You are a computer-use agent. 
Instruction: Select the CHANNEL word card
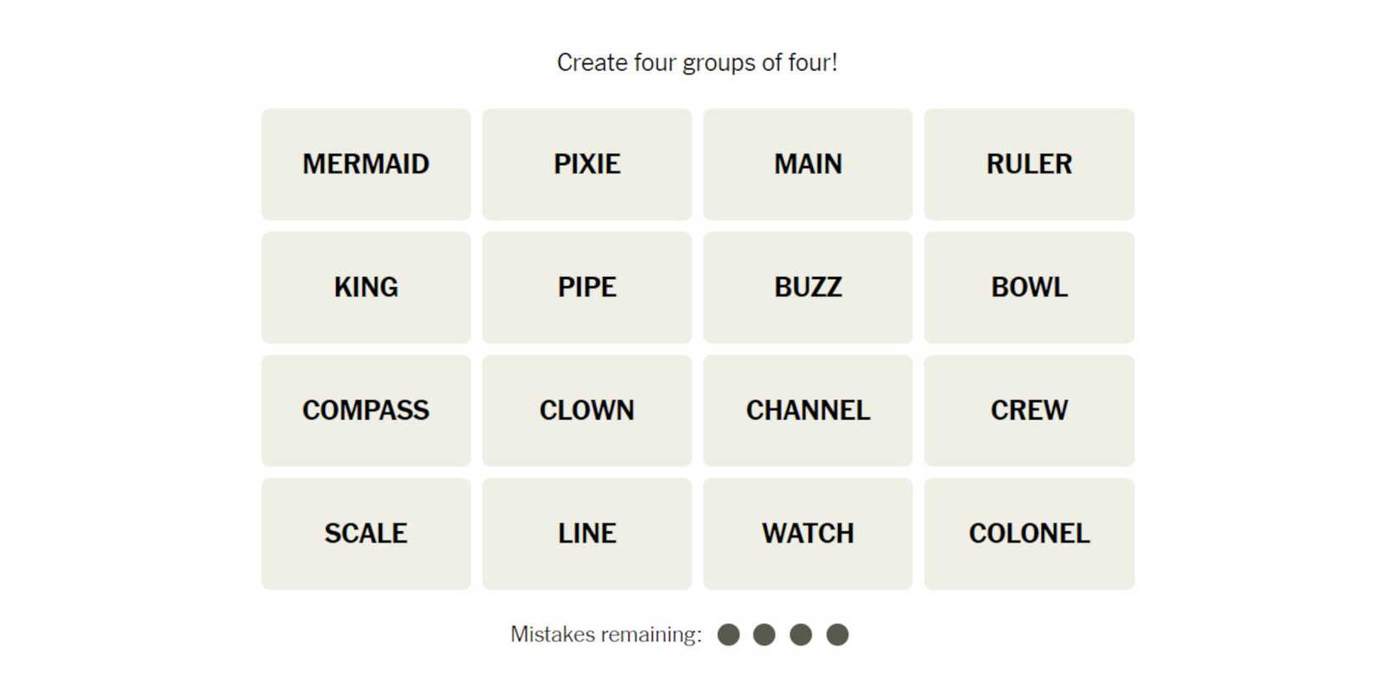click(808, 410)
